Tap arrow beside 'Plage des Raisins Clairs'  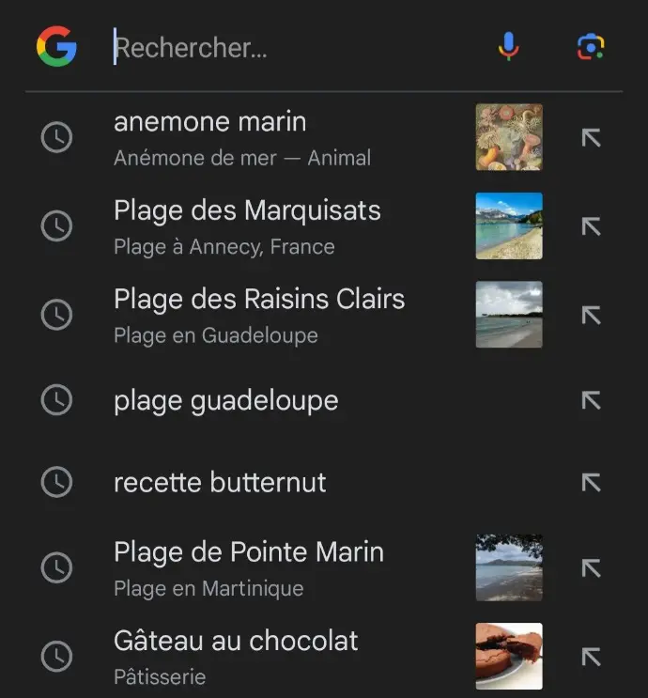pos(591,315)
